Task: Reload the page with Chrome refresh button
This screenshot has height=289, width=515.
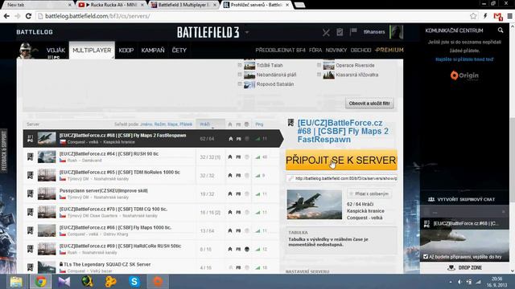Action: point(29,16)
